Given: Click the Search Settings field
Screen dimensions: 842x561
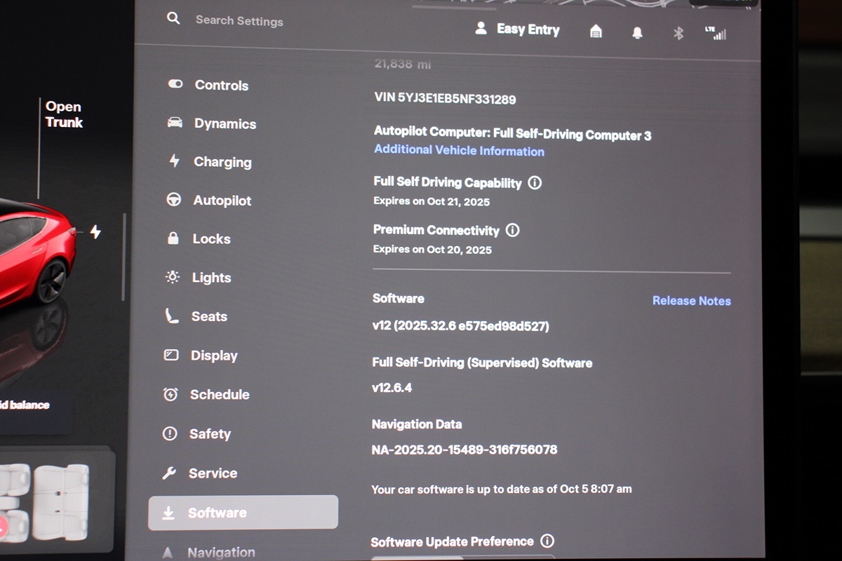Looking at the screenshot, I should pos(239,21).
